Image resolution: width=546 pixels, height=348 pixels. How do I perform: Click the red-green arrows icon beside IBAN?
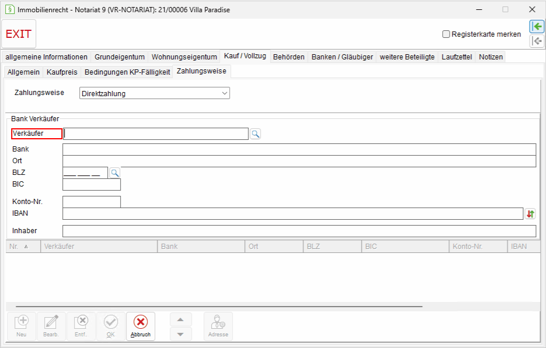click(530, 214)
